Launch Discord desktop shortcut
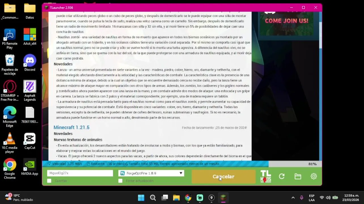The image size is (364, 204). (x=30, y=63)
